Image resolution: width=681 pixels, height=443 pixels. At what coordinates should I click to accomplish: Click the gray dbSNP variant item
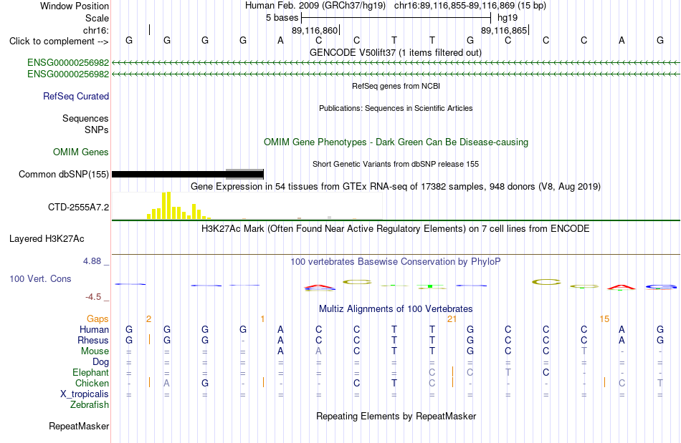(244, 174)
